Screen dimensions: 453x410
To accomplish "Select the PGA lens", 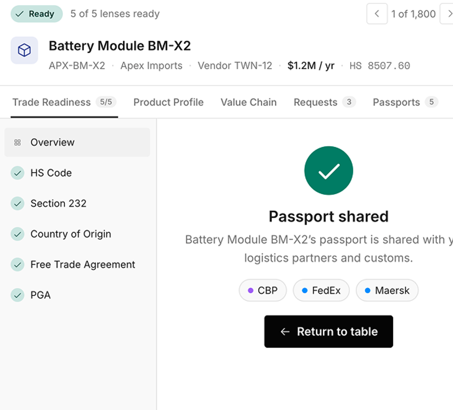I will point(77,295).
